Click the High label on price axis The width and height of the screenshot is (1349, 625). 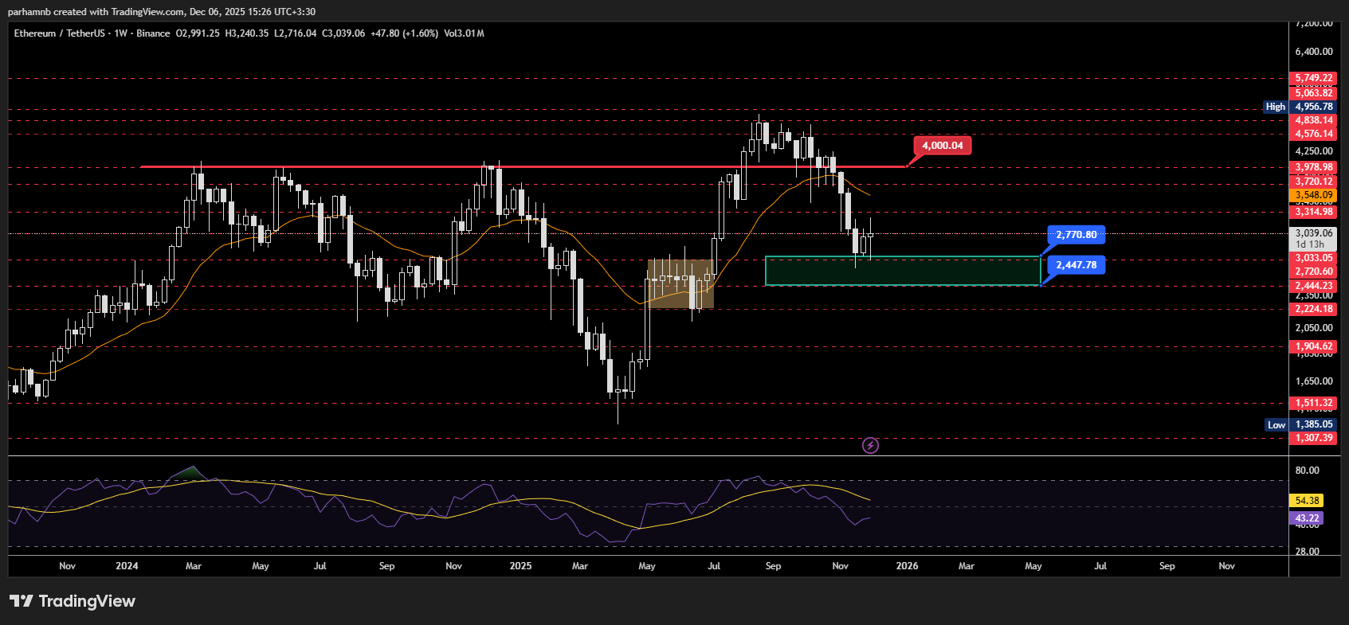(1275, 107)
